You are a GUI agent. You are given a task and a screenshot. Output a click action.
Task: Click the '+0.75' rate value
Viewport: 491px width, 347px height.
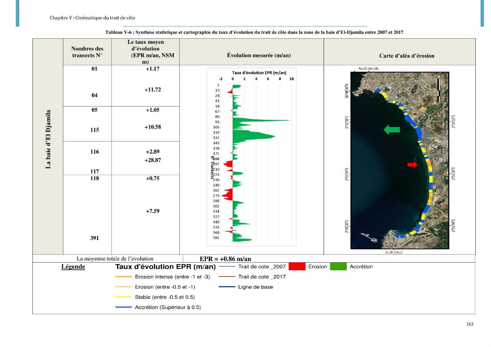tap(153, 178)
